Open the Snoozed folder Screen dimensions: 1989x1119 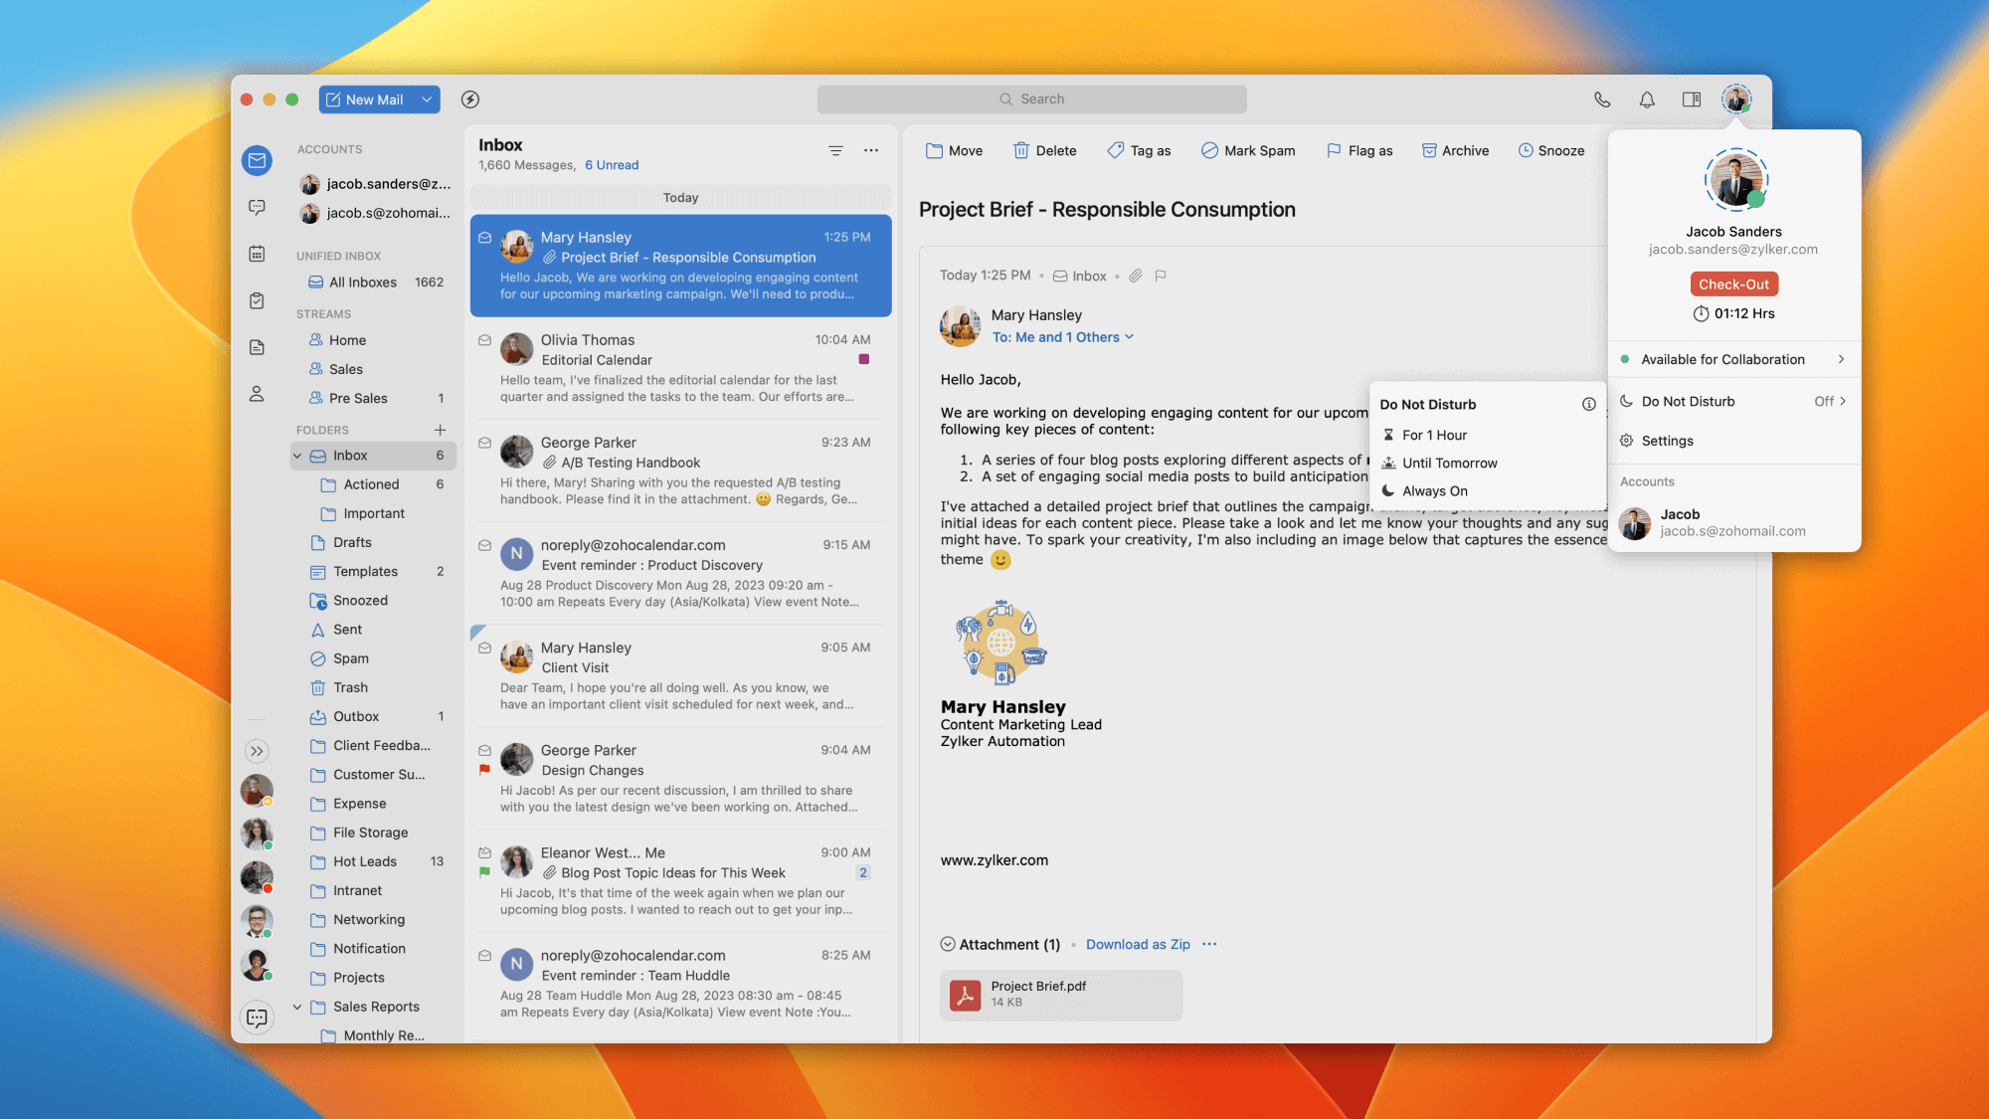click(x=374, y=601)
